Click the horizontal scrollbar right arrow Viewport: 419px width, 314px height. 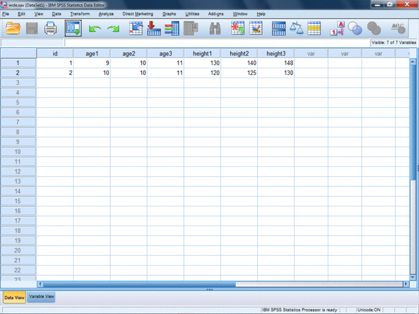click(406, 284)
